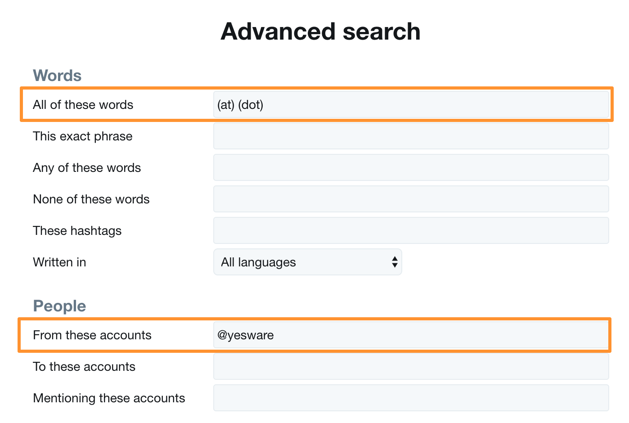Click the 'All of these words' label
Screen dimensions: 629x423
pos(83,104)
